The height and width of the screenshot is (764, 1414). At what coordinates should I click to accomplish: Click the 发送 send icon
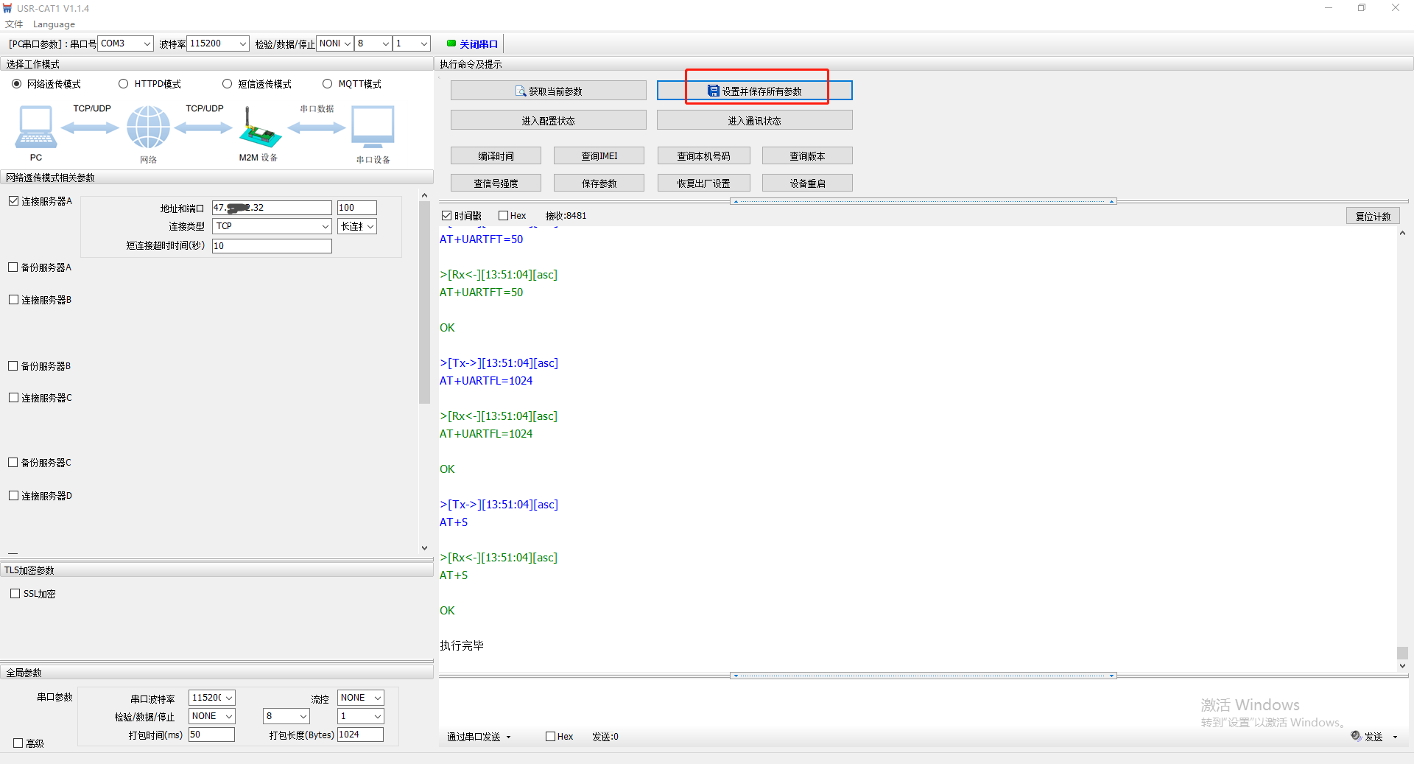pos(1356,736)
